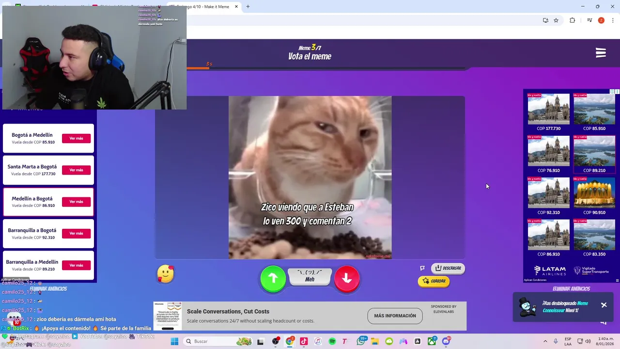Open the ESP LAA language selector

(568, 341)
